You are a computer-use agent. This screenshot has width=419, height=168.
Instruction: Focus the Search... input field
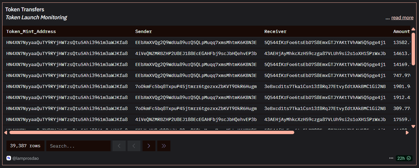(x=78, y=146)
